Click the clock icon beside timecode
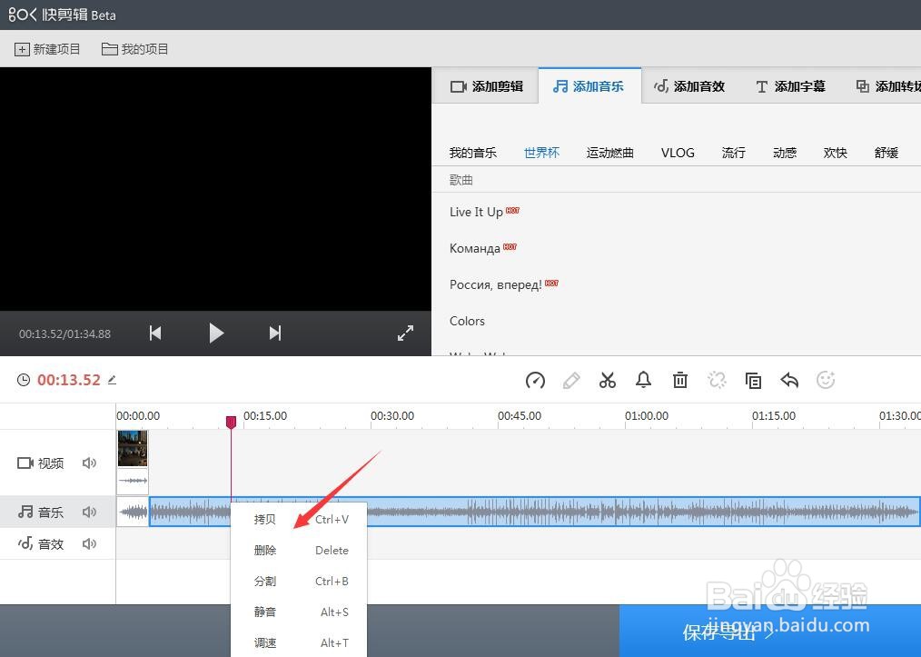This screenshot has width=921, height=657. point(23,380)
